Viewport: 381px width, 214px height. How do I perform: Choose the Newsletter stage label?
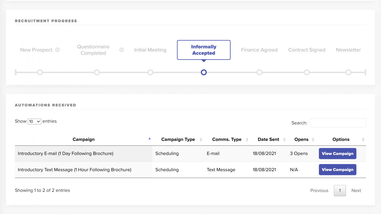348,50
